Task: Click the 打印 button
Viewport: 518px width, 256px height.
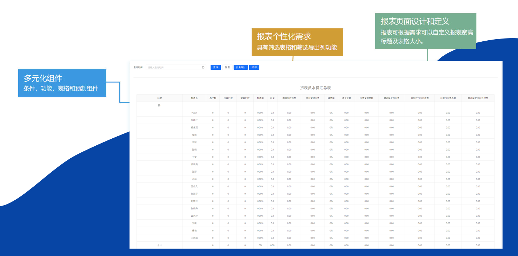Action: point(254,67)
